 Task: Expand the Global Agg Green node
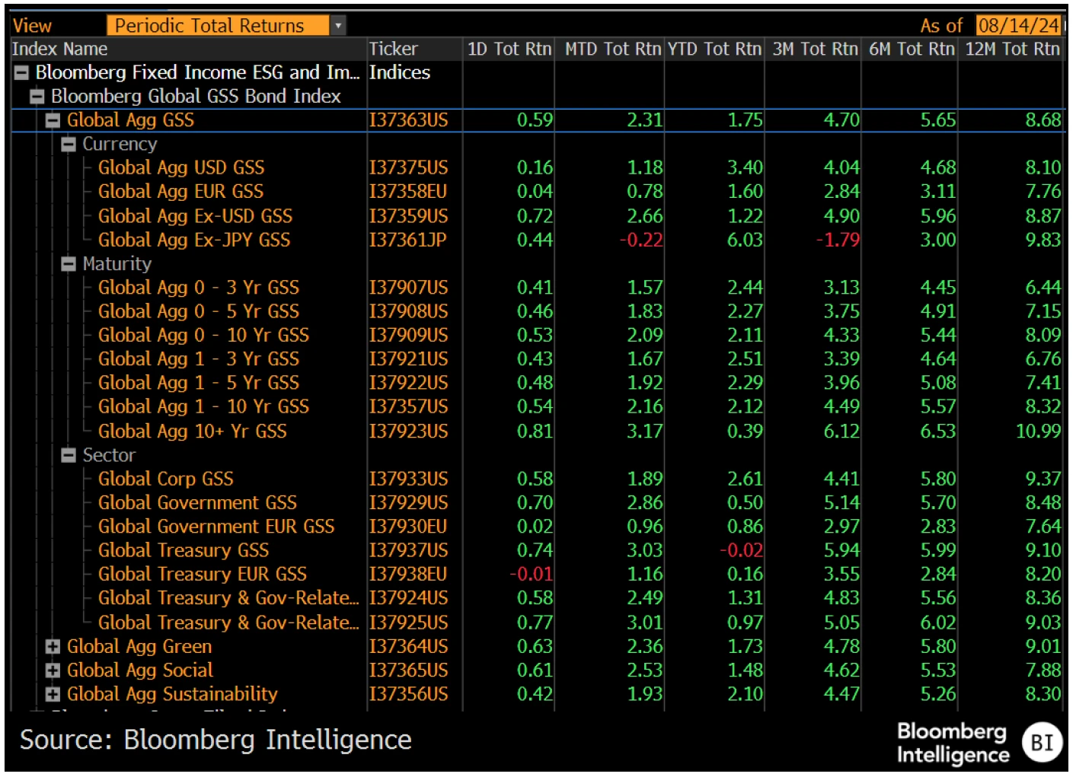point(53,647)
